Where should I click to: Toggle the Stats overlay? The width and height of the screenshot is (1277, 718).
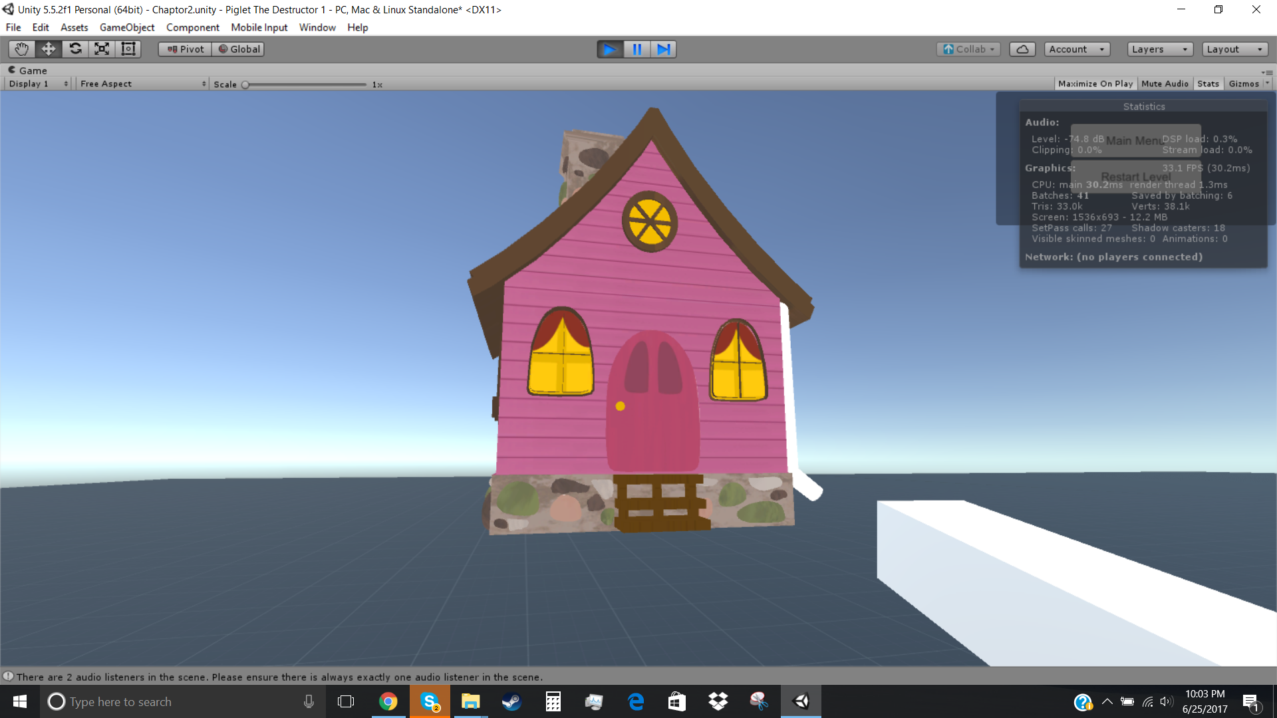point(1208,84)
